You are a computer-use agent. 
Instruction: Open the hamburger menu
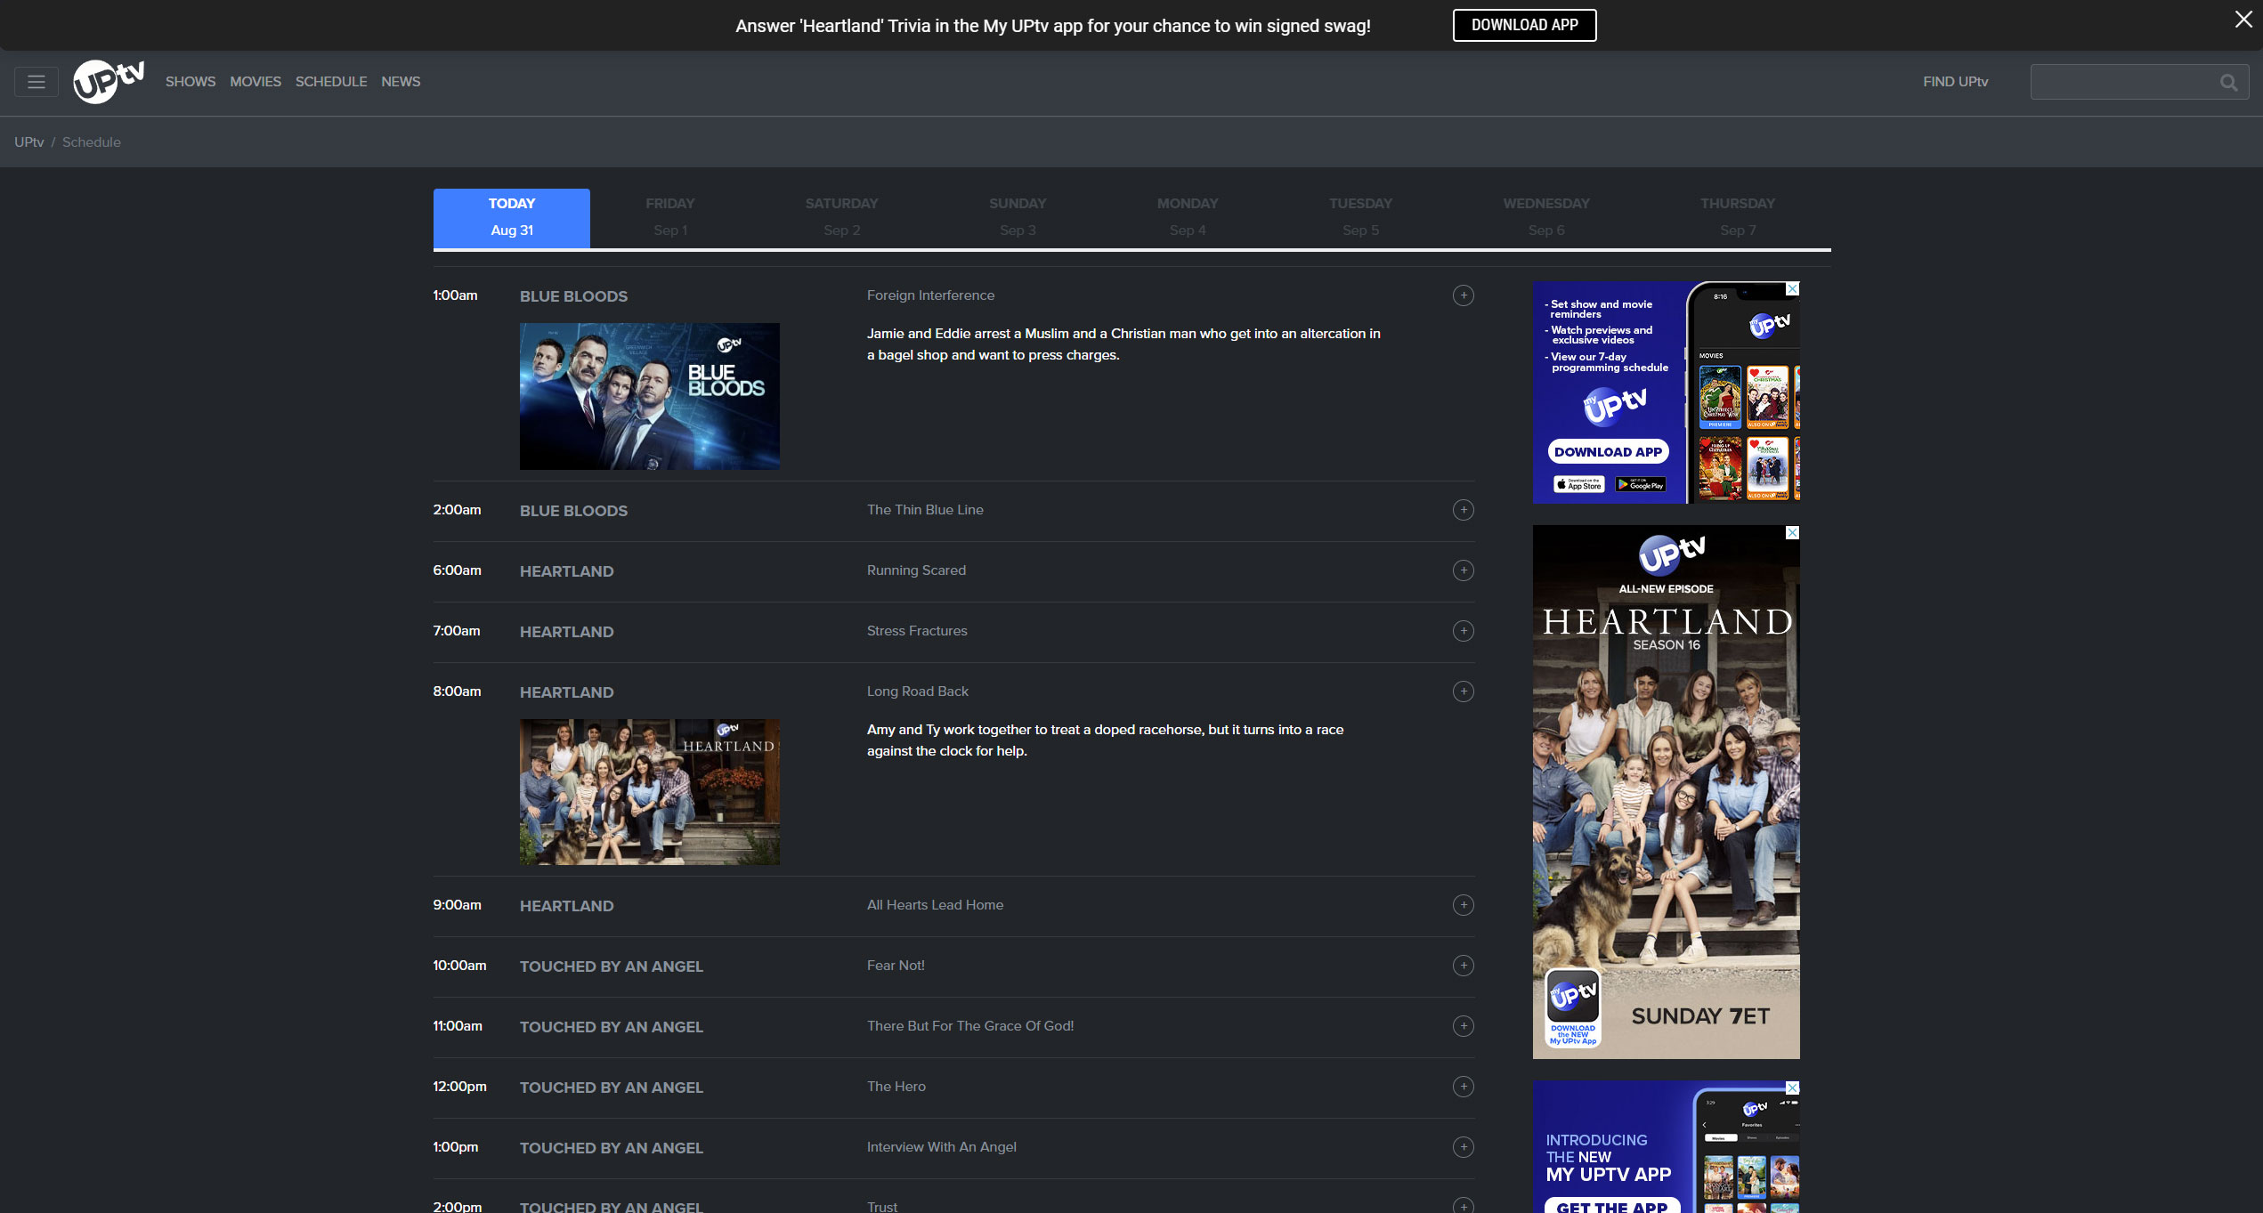coord(36,82)
